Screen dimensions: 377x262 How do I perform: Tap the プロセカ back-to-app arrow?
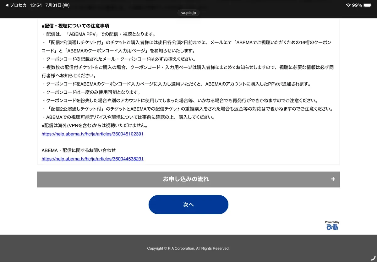coord(16,5)
